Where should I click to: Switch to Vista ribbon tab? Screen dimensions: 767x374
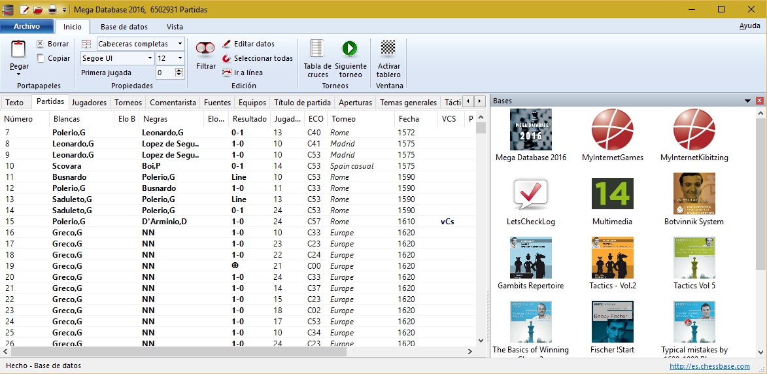[x=175, y=27]
